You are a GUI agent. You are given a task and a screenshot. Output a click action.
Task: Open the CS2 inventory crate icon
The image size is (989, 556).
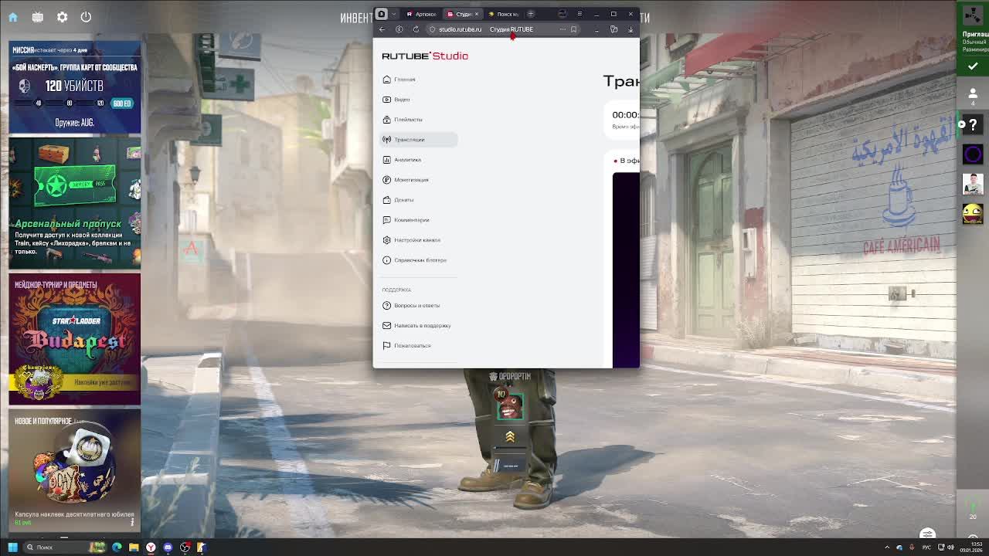tap(37, 17)
